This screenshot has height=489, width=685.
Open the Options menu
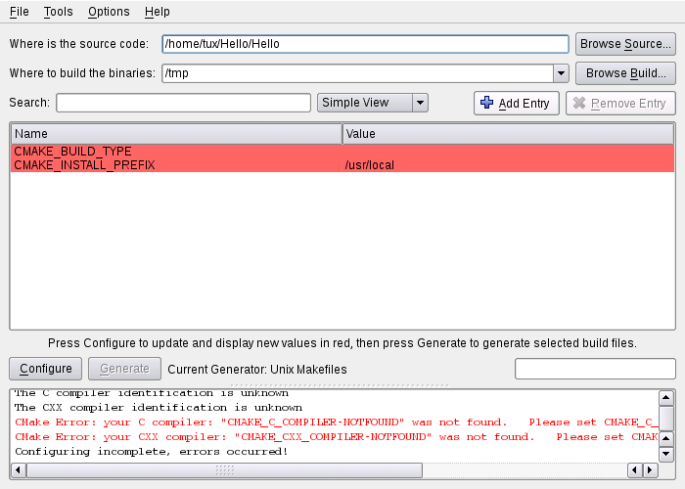(x=108, y=12)
